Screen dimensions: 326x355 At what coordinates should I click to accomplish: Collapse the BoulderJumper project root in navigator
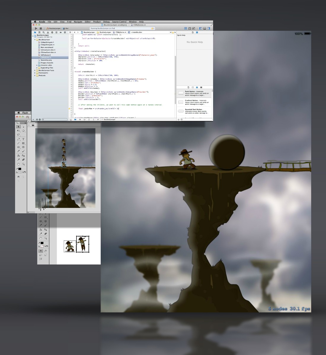coord(33,36)
